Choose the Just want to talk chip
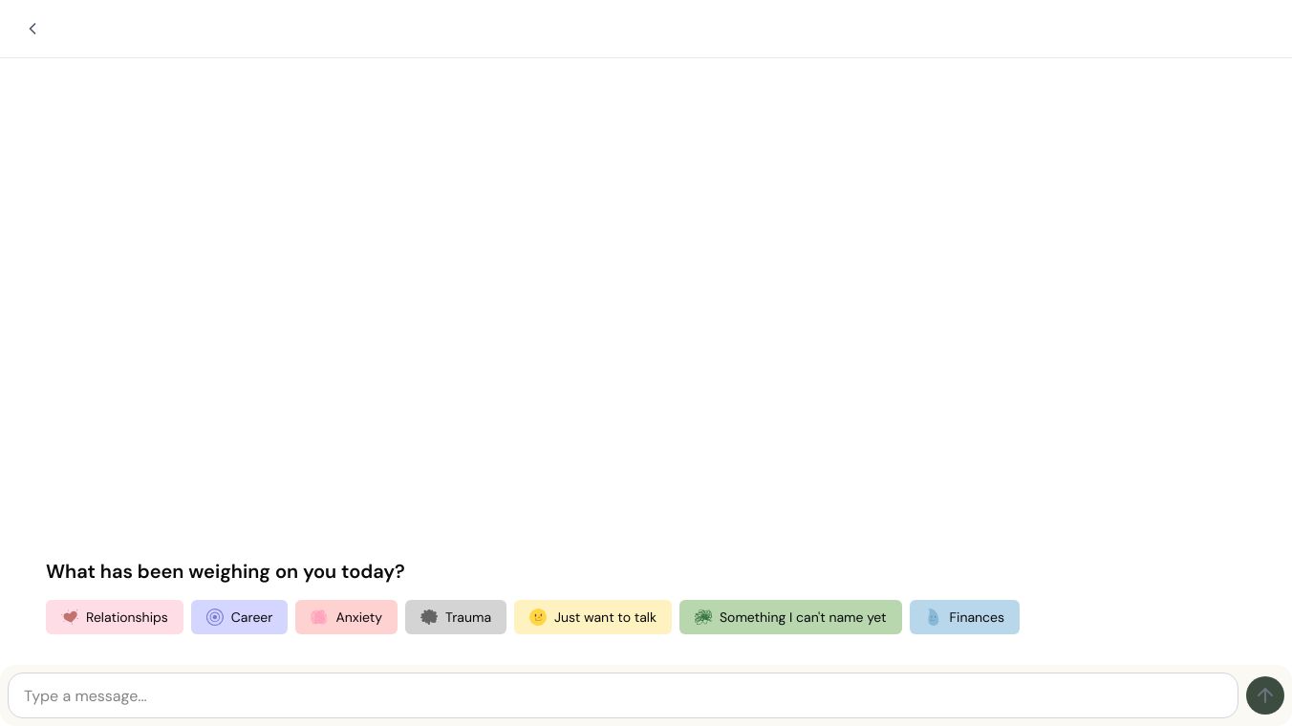 [592, 617]
